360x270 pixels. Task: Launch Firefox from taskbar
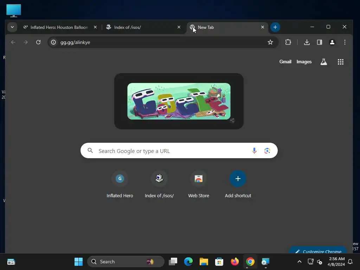(234, 262)
